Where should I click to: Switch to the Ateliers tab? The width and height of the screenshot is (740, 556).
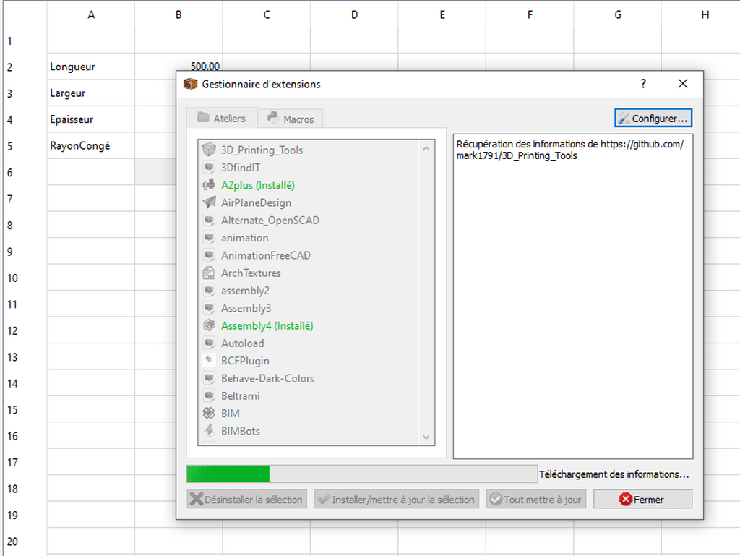point(222,118)
